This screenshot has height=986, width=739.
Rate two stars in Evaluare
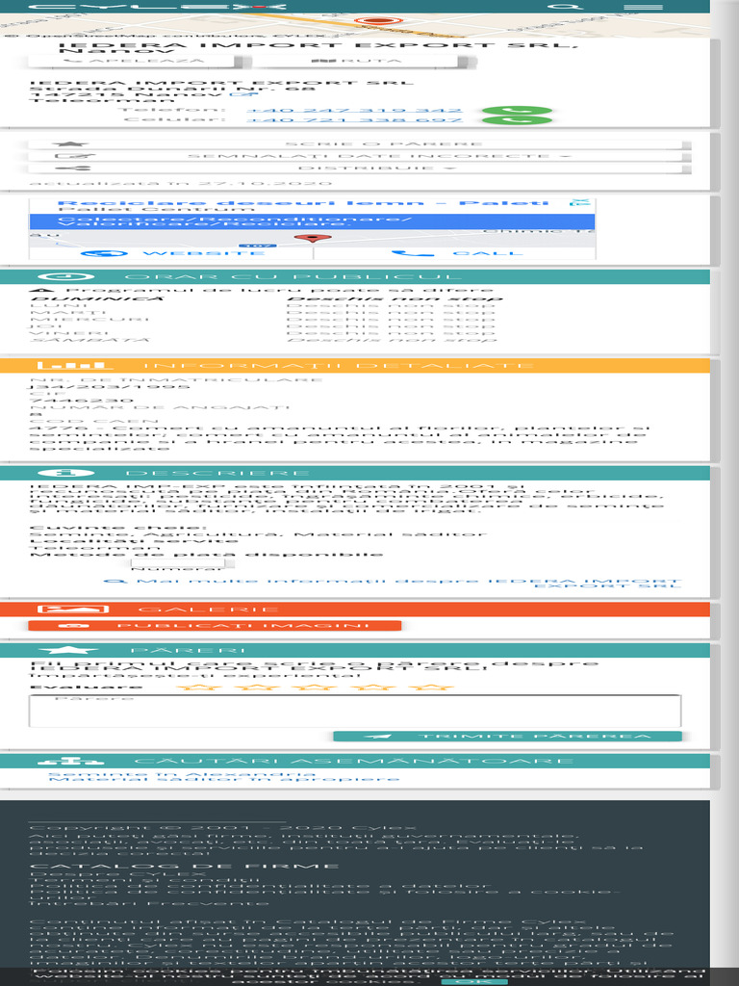pyautogui.click(x=257, y=688)
